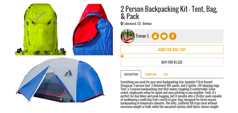Switch to the Description tab
Screen dimensions: 238x113
point(131,74)
